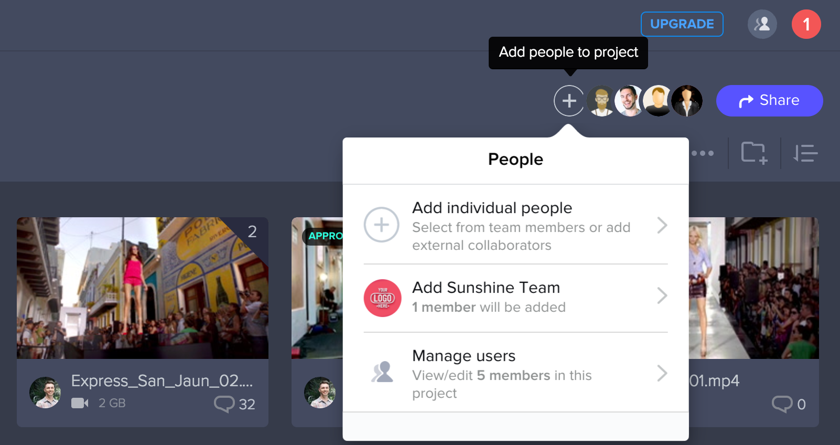This screenshot has width=840, height=445.
Task: Click the Share button
Action: point(769,101)
